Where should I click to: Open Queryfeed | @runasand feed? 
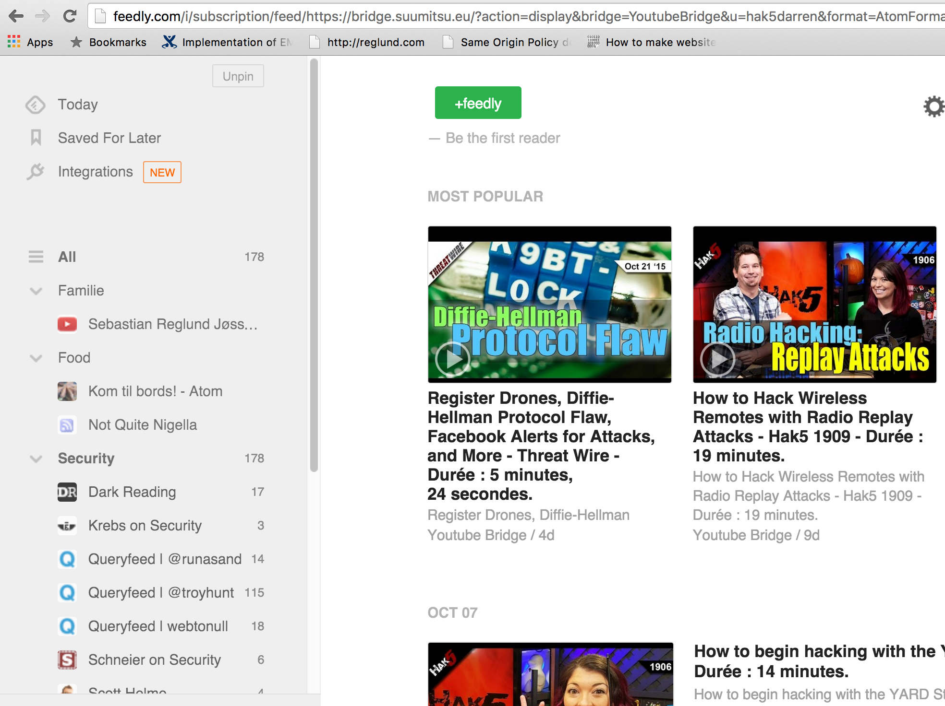tap(165, 559)
